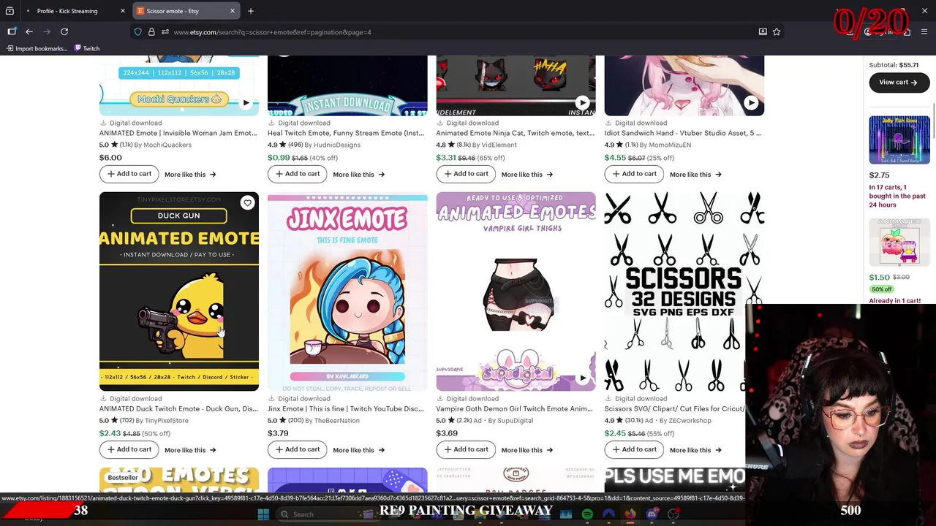Click More like this under Duck Gun emote

click(x=190, y=450)
